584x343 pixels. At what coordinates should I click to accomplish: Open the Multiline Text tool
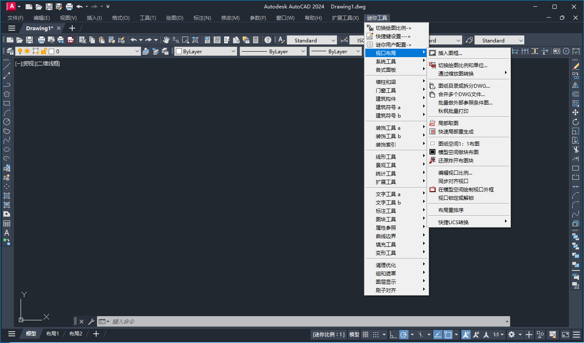[x=6, y=233]
